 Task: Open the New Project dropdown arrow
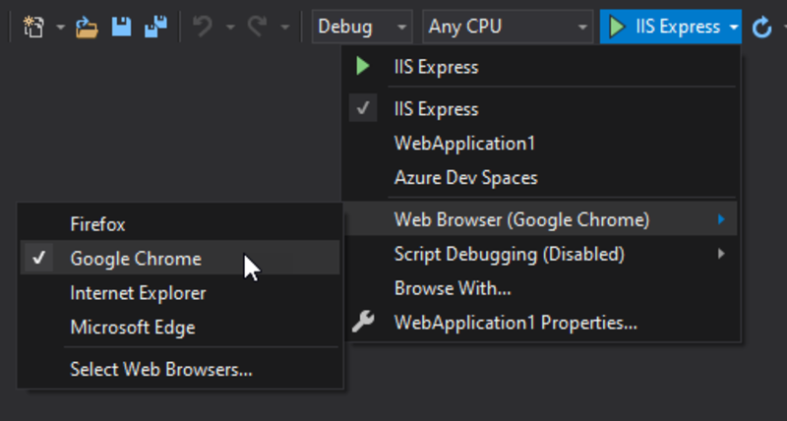pyautogui.click(x=60, y=27)
